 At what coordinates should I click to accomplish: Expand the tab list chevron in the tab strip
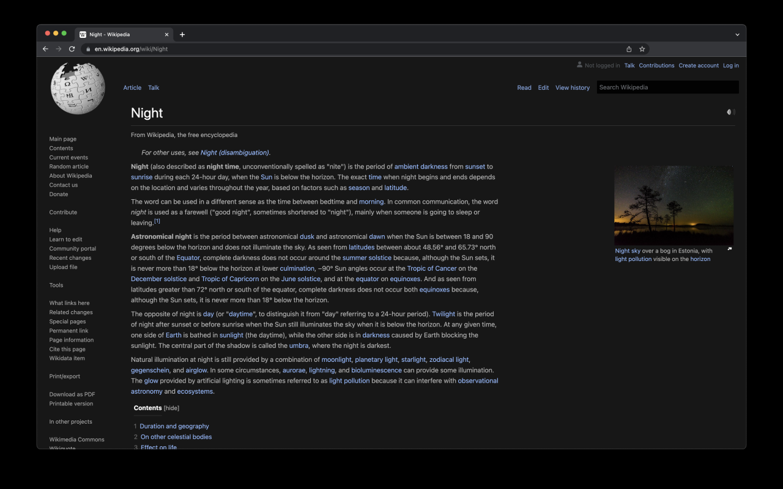coord(737,35)
